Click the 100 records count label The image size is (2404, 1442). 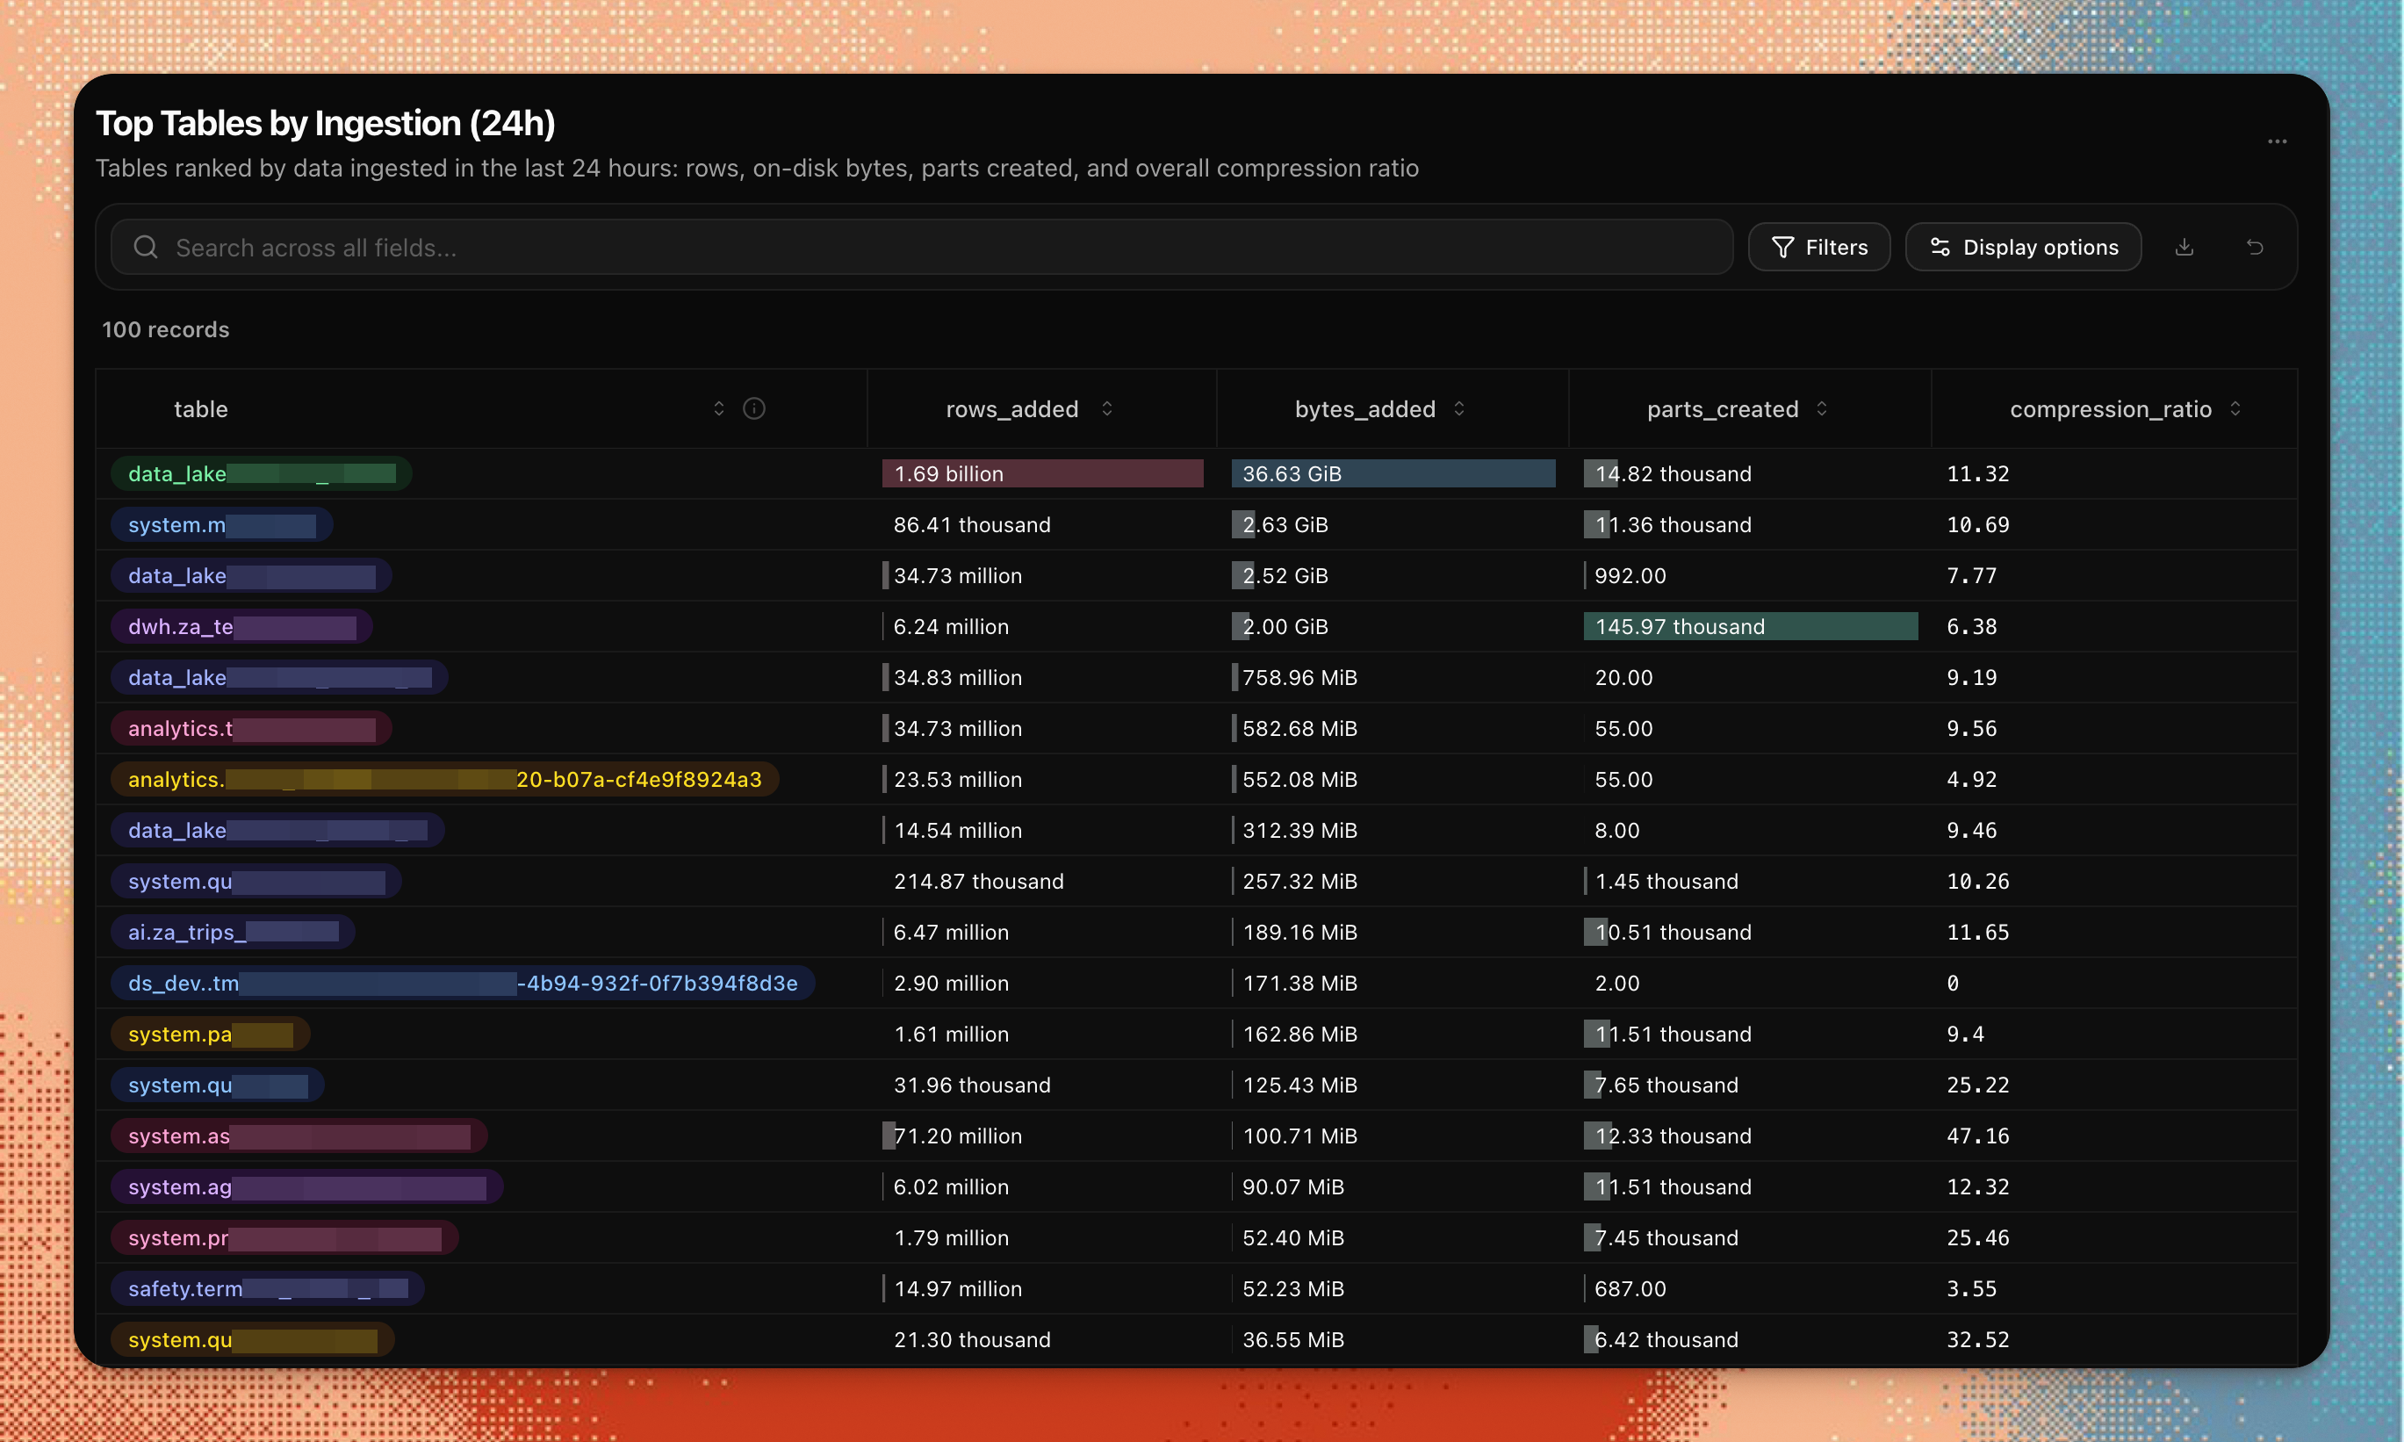pyautogui.click(x=166, y=329)
